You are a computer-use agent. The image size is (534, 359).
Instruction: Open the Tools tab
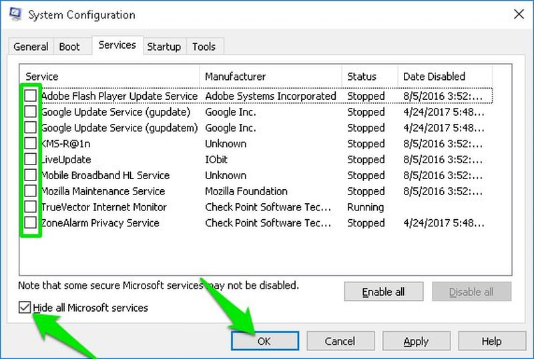[x=204, y=47]
